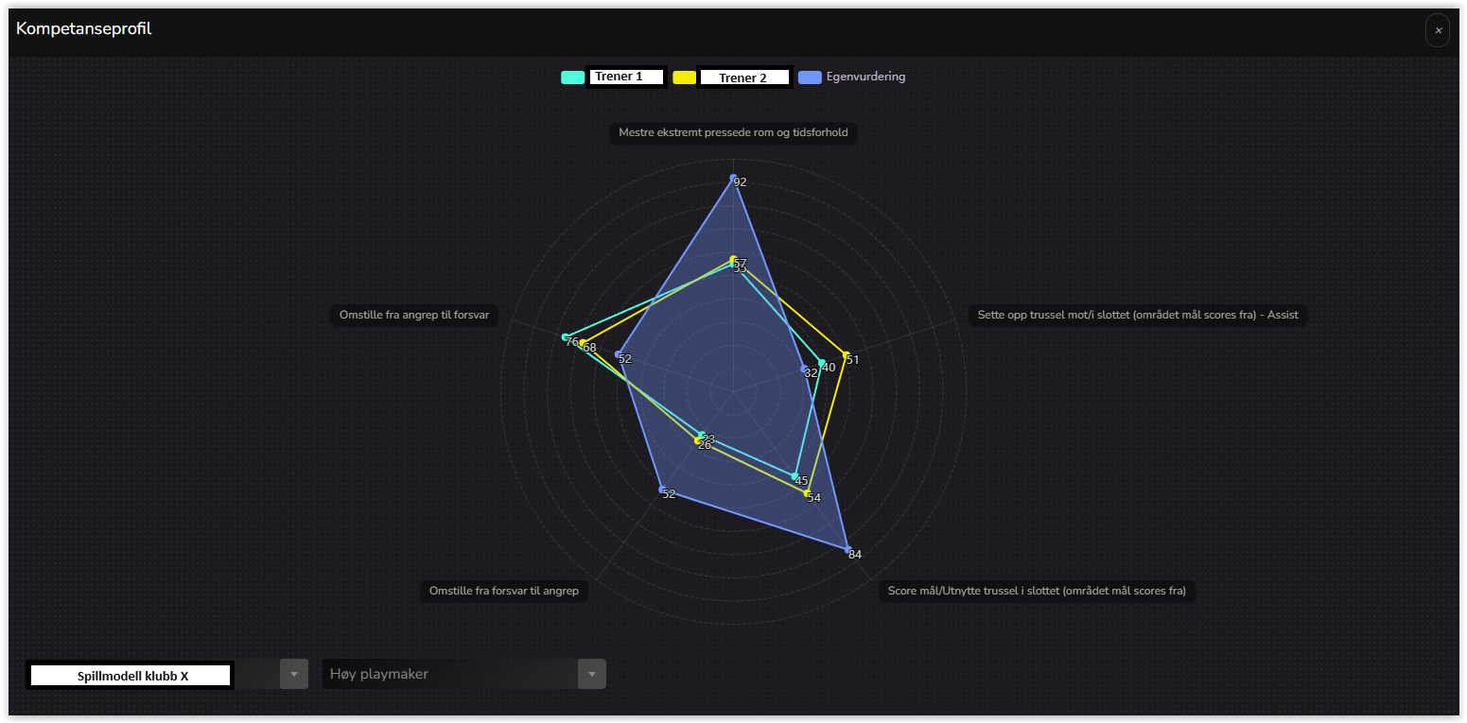The image size is (1467, 723).
Task: Expand the Høy playmaker dropdown arrow
Action: click(x=591, y=674)
